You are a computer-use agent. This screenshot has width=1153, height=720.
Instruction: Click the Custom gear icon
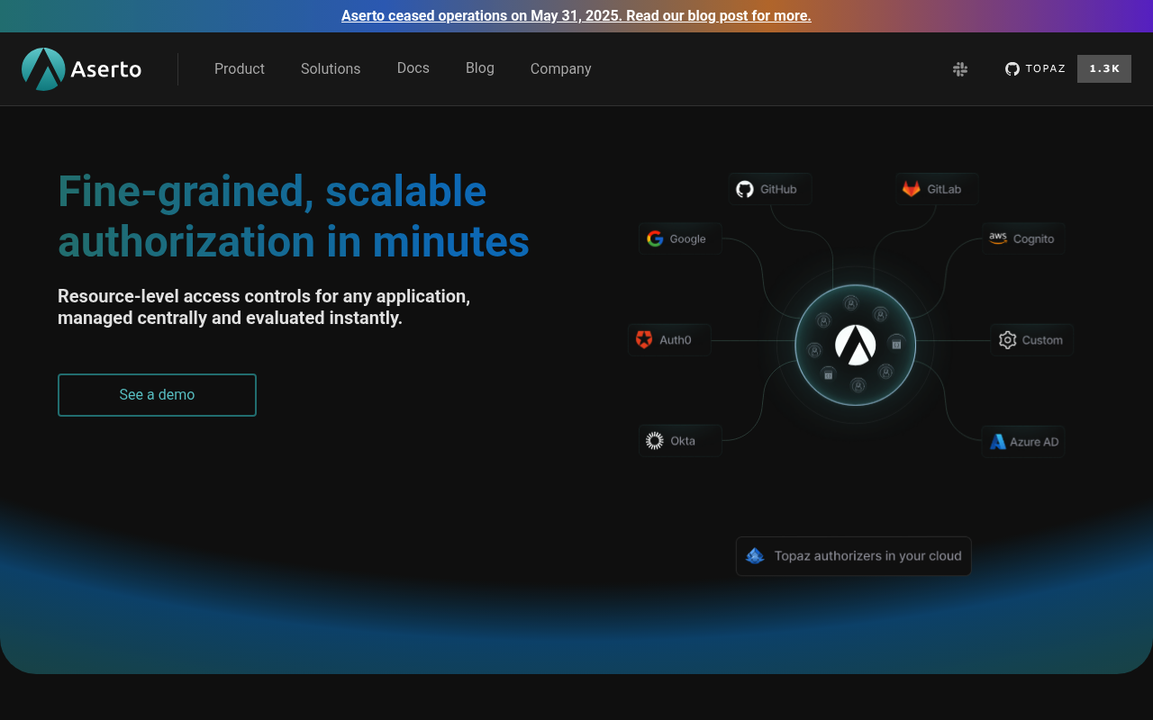(x=1008, y=340)
